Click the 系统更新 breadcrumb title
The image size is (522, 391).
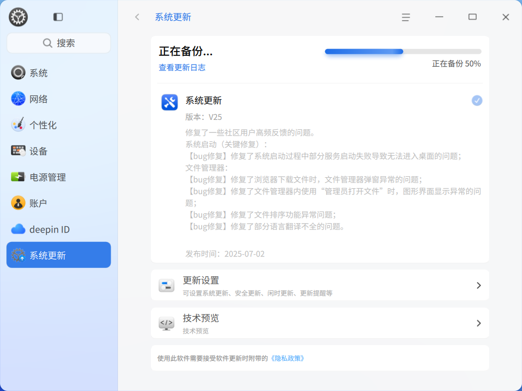(173, 17)
